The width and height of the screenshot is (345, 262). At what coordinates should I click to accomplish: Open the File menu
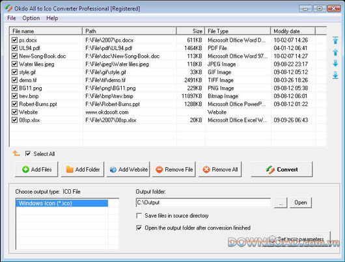tap(12, 18)
